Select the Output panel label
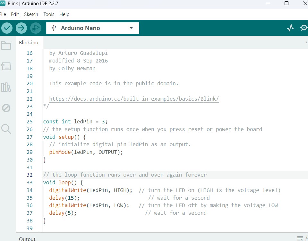The width and height of the screenshot is (308, 241). click(27, 238)
